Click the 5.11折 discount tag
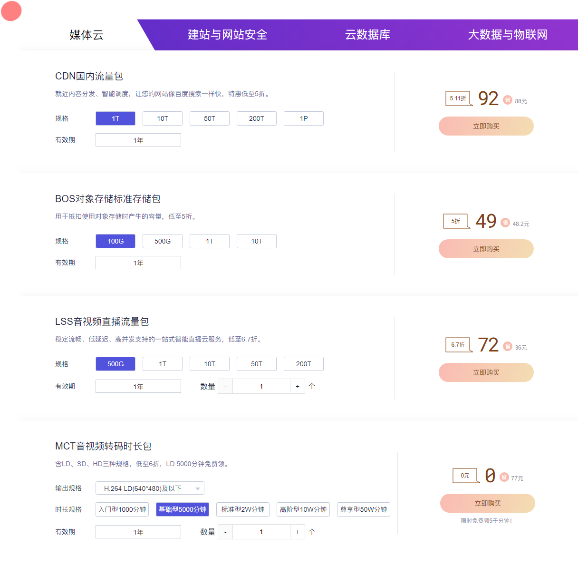The width and height of the screenshot is (578, 566). tap(458, 98)
